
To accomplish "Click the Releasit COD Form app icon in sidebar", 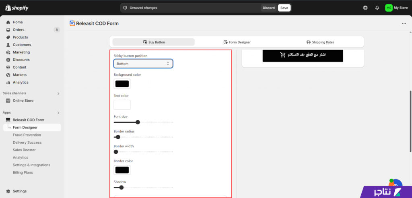I will (x=8, y=120).
